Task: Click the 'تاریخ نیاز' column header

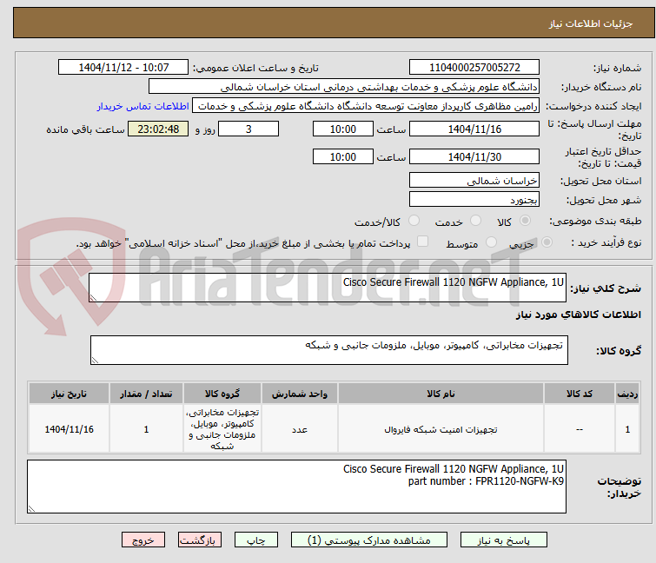Action: 69,394
